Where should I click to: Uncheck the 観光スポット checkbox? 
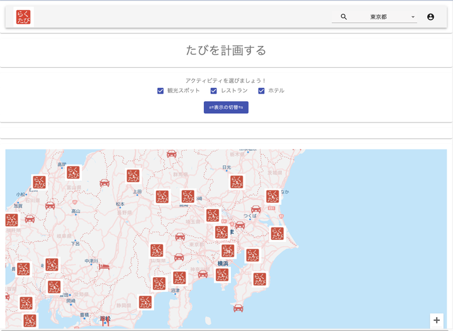(160, 91)
